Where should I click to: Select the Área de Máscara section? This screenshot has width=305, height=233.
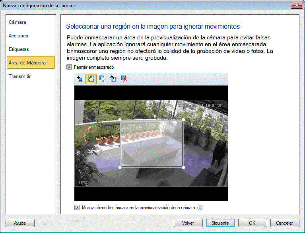27,63
